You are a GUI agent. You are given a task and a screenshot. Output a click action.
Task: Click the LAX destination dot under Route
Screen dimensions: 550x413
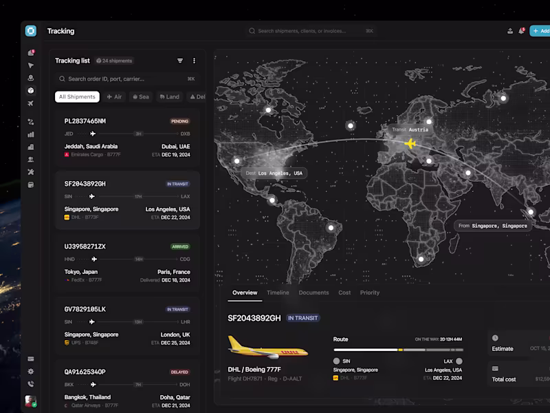(x=459, y=361)
